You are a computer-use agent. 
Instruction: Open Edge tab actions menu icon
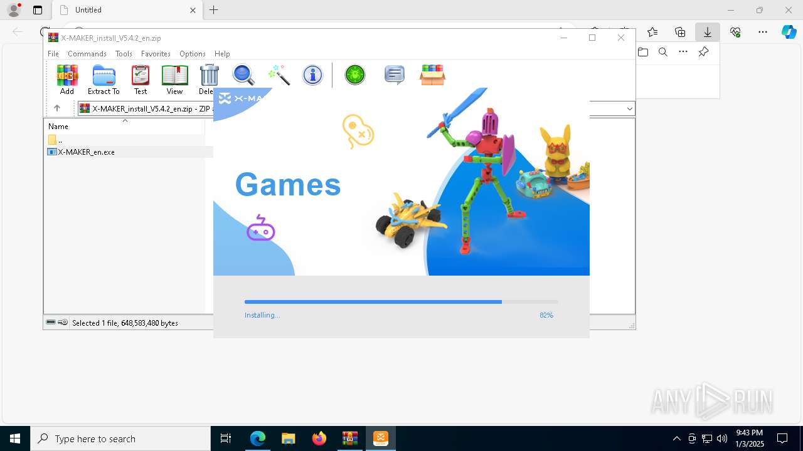[x=38, y=10]
